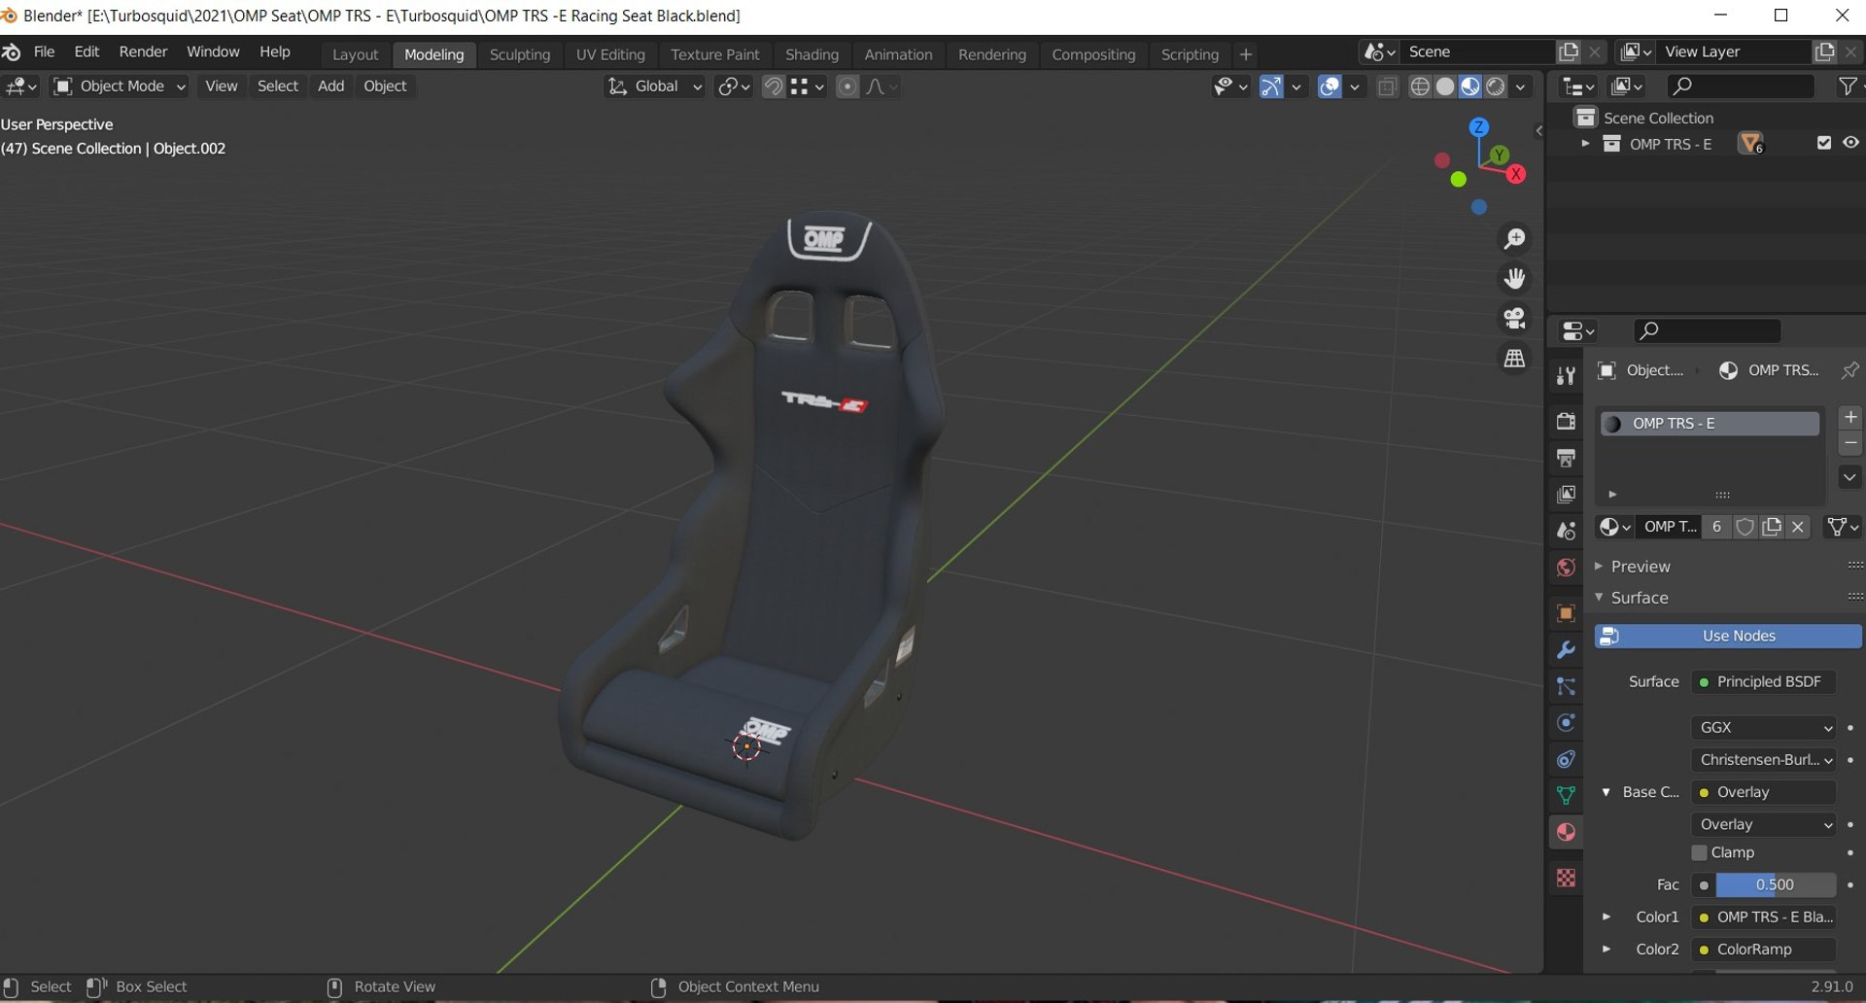The height and width of the screenshot is (1003, 1866).
Task: Click the Blender logo menu icon
Action: [12, 52]
